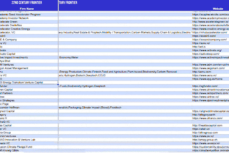Select the Firm Name column header

point(27,9)
